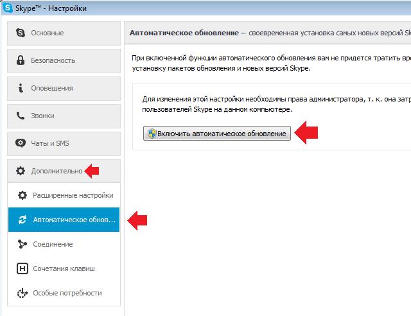Click the nodes icon beside Соединение
The image size is (411, 316).
(22, 244)
